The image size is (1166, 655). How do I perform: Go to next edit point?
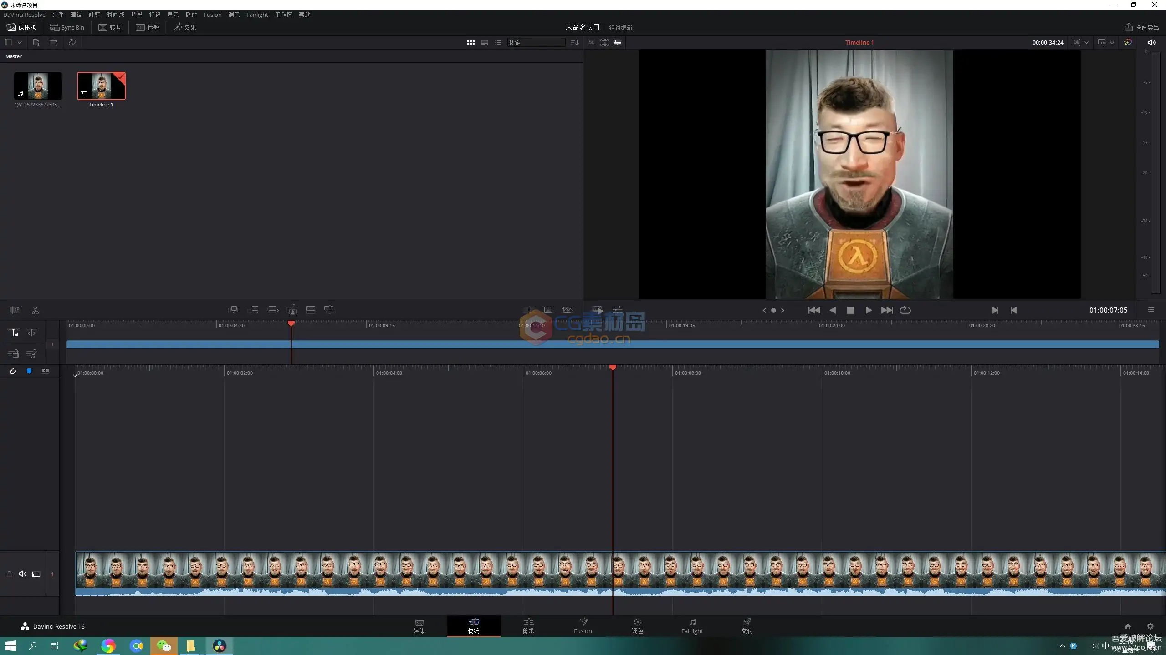[x=995, y=310]
